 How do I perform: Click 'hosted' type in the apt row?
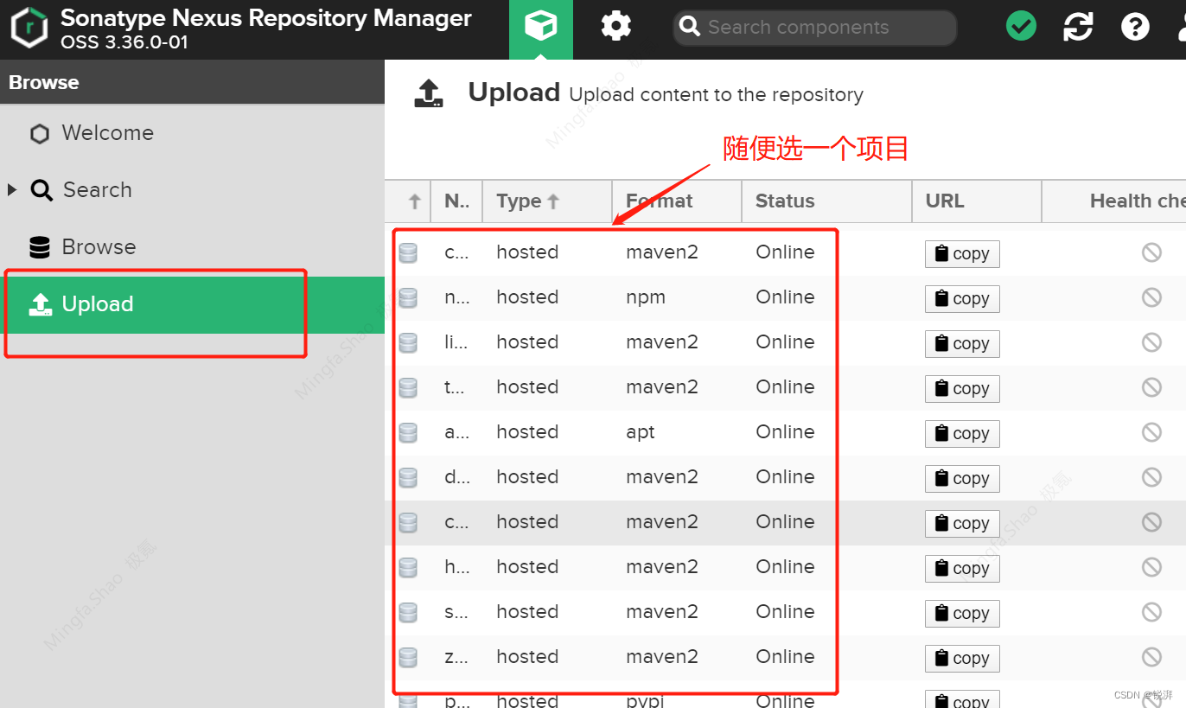pyautogui.click(x=527, y=432)
